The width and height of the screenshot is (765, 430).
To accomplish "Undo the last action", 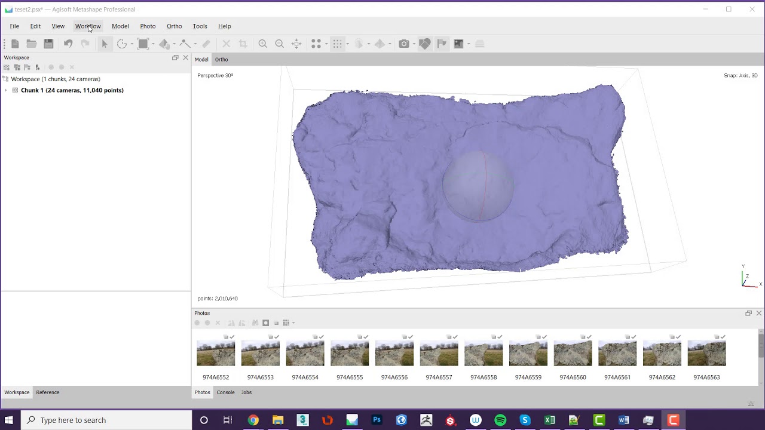I will tap(68, 44).
